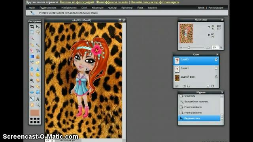Select the Spot Heal bandage tool

coord(38,87)
